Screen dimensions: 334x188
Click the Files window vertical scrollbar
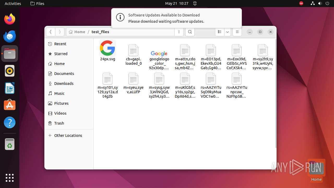[x=276, y=93]
